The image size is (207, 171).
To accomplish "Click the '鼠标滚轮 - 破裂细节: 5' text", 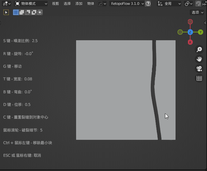I will [x=23, y=130].
